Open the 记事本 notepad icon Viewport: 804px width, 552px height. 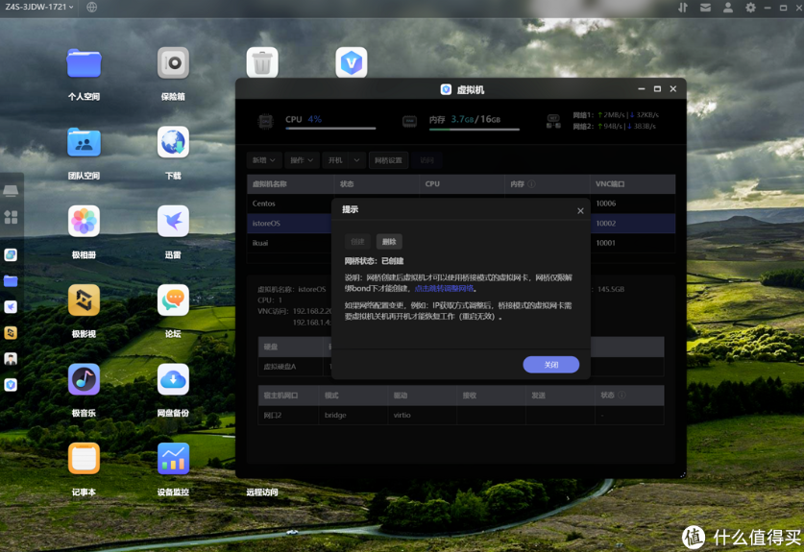[x=85, y=459]
